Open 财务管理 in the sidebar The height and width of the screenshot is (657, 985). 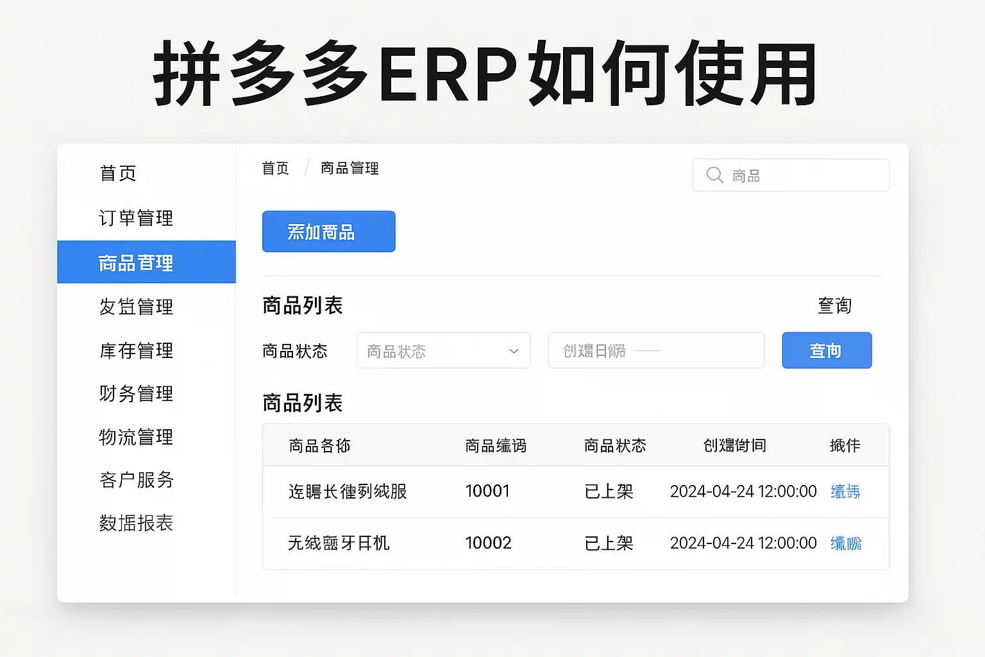(x=136, y=393)
